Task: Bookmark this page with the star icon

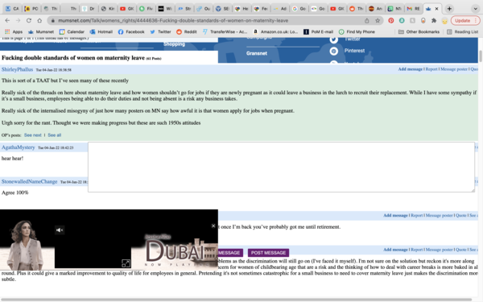Action: pyautogui.click(x=378, y=21)
